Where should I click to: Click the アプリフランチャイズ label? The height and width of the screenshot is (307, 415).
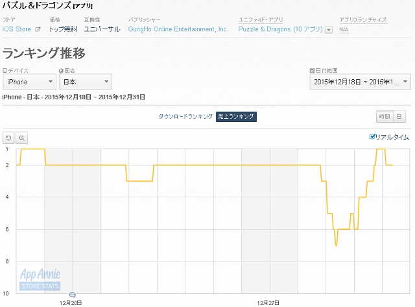click(x=363, y=20)
